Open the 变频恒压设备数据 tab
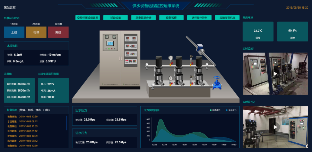Screen dimensions: 312x152 [x=88, y=18]
